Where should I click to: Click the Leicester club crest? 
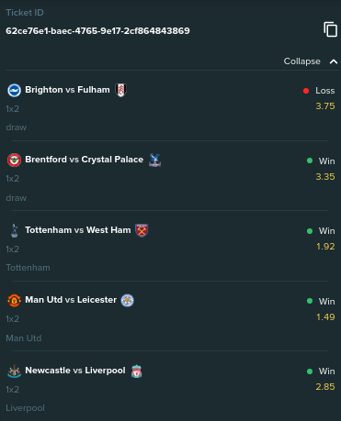tap(127, 300)
